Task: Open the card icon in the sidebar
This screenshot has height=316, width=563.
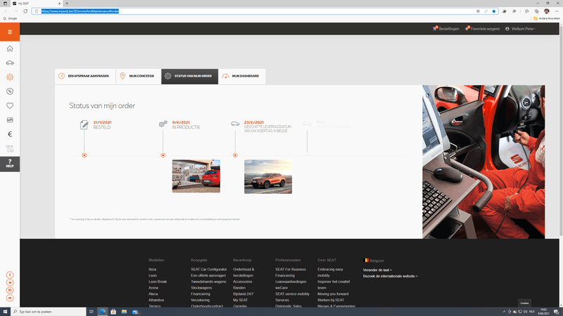Action: (x=10, y=120)
